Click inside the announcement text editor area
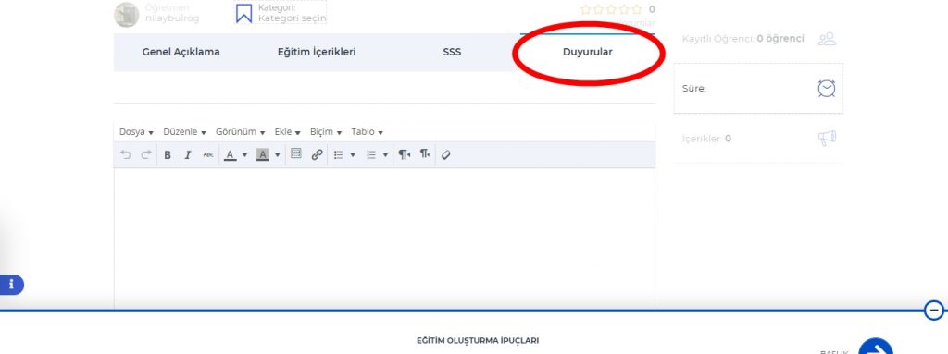Image resolution: width=948 pixels, height=354 pixels. click(x=384, y=238)
